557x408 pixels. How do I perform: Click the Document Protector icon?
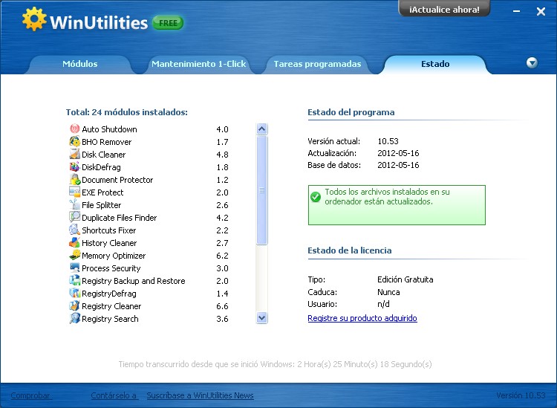point(74,179)
